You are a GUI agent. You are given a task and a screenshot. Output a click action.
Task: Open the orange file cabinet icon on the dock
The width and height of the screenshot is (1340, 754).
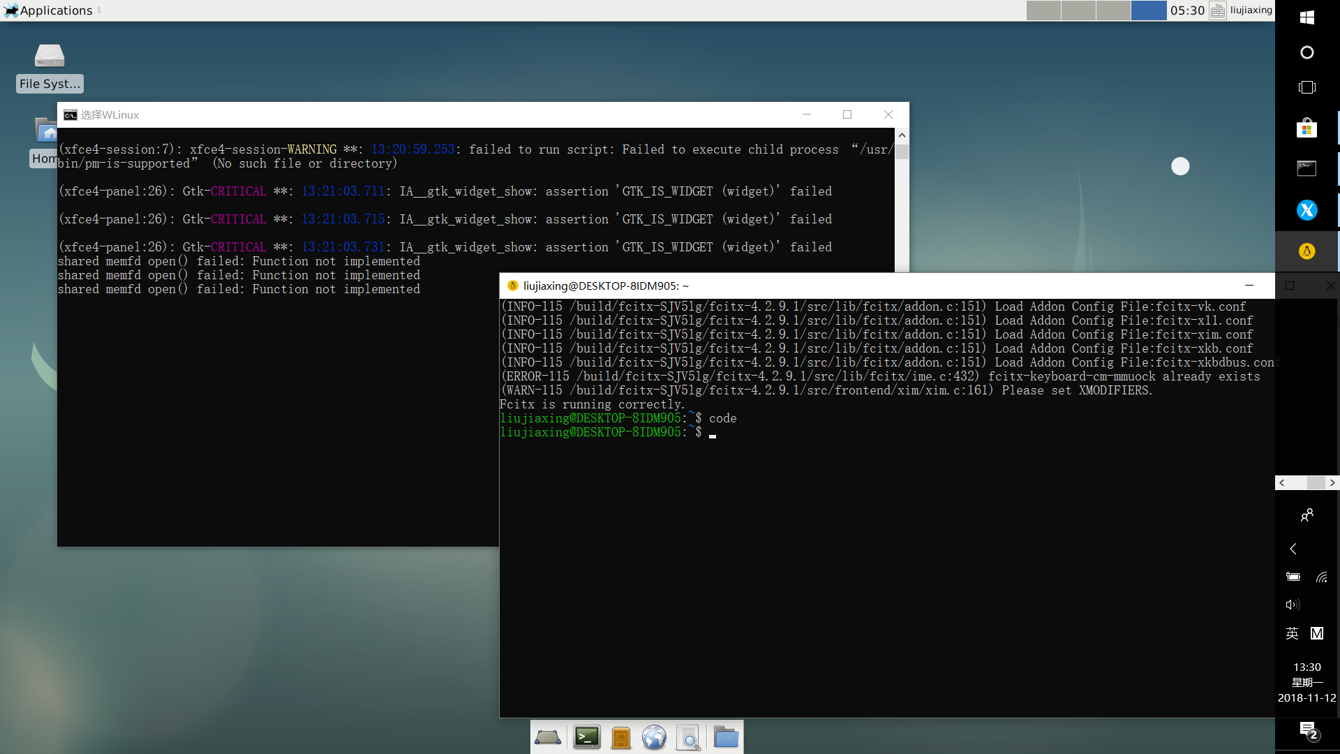(x=620, y=737)
